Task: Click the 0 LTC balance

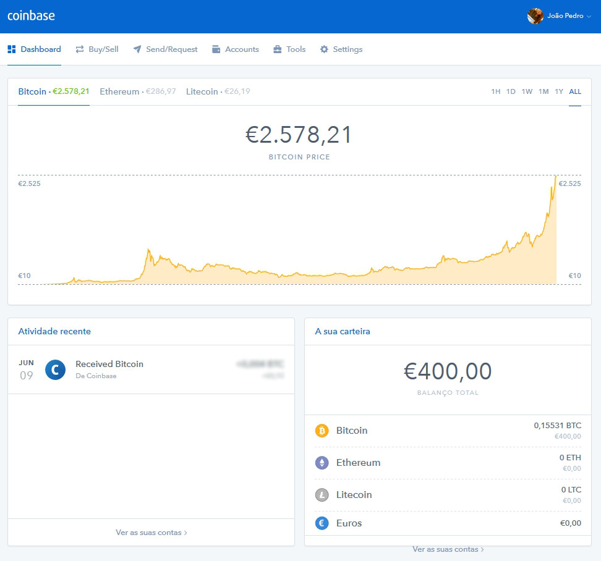Action: (571, 490)
